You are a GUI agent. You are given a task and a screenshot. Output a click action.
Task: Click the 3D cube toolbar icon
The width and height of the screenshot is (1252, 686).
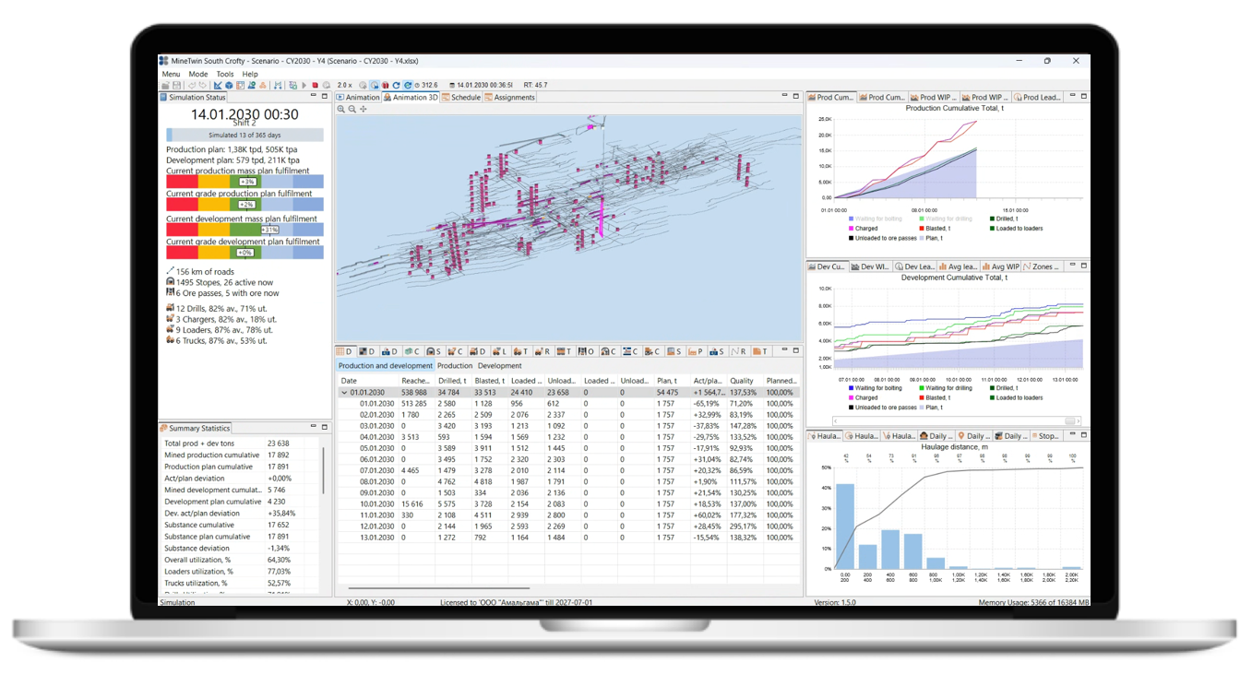(229, 86)
